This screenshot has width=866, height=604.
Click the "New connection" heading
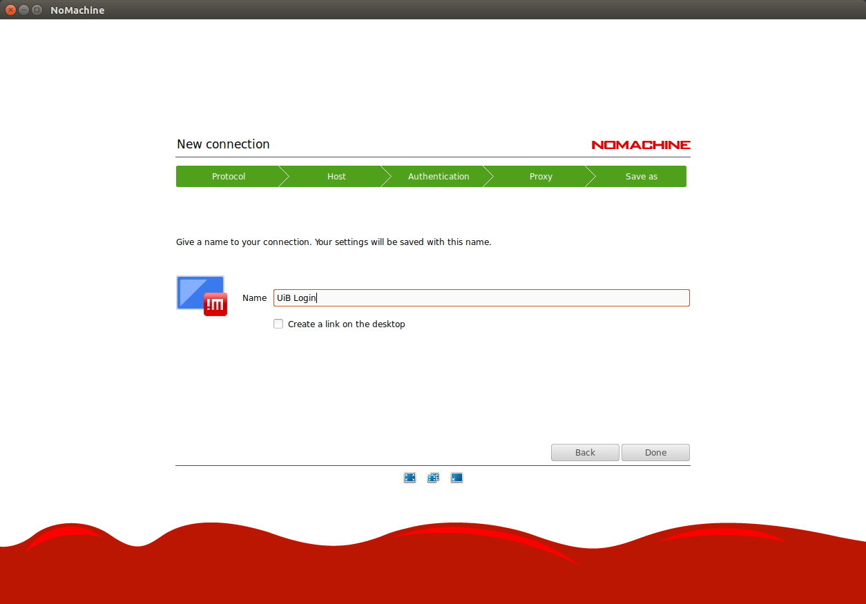223,144
